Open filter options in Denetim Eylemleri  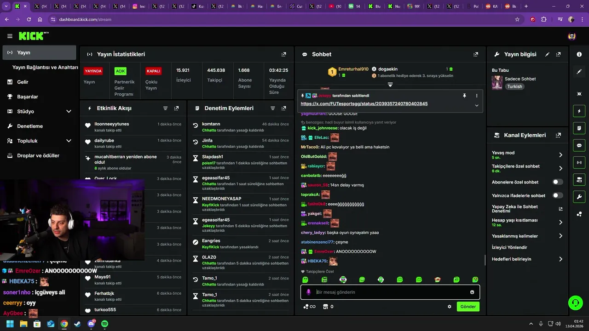pos(273,108)
